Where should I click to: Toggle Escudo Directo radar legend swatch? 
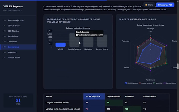(165, 83)
